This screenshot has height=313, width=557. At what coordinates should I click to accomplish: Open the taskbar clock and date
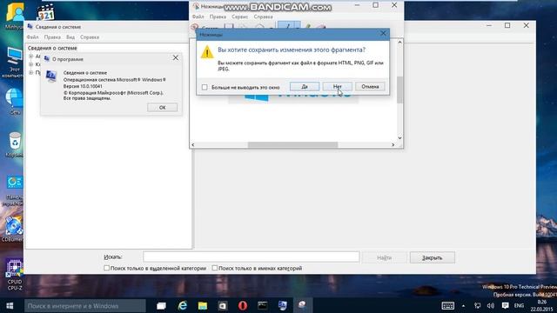click(x=541, y=305)
